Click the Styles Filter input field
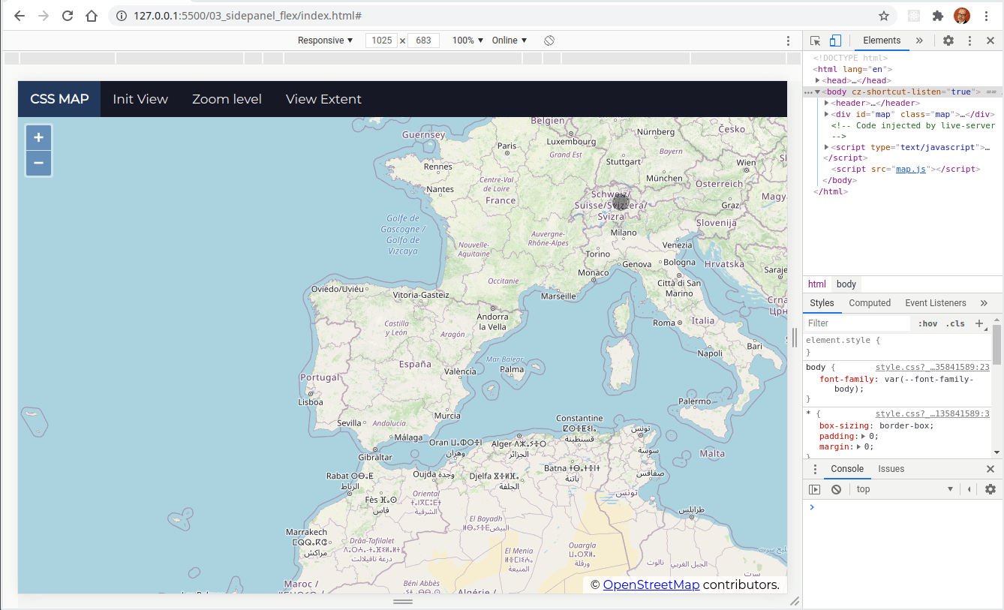Screen dimensions: 1004x610 click(x=857, y=323)
